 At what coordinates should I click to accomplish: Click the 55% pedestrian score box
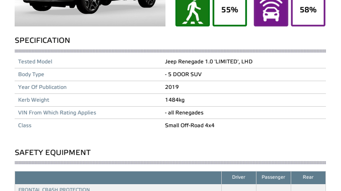[x=229, y=13]
